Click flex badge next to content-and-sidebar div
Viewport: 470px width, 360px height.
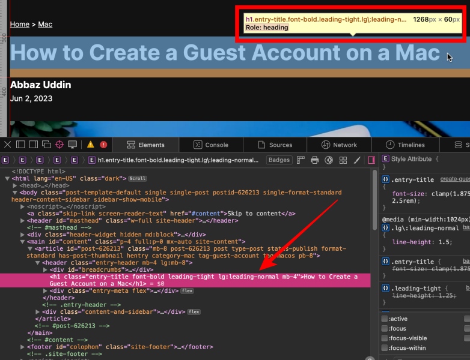tap(194, 312)
